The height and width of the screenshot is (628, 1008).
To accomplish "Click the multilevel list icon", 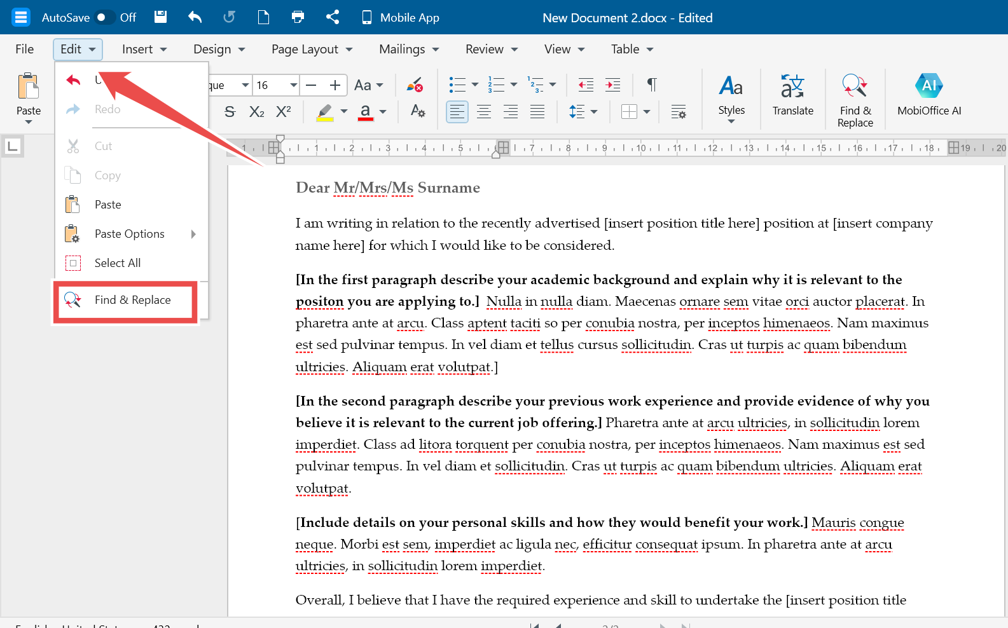I will 535,85.
